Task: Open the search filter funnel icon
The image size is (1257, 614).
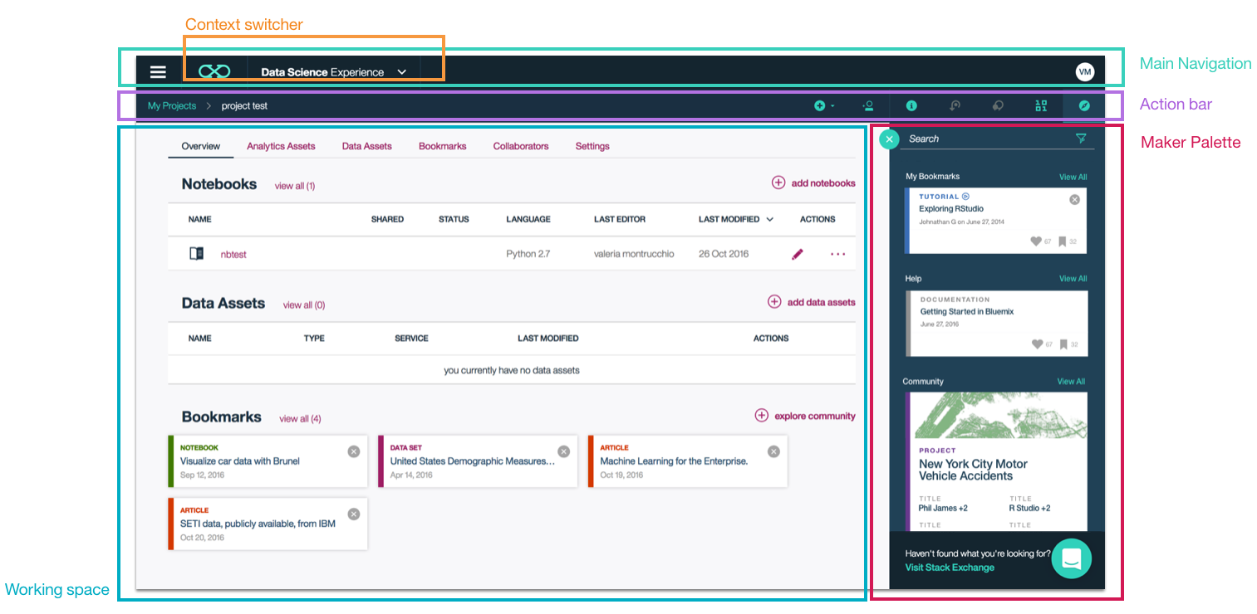Action: 1081,139
